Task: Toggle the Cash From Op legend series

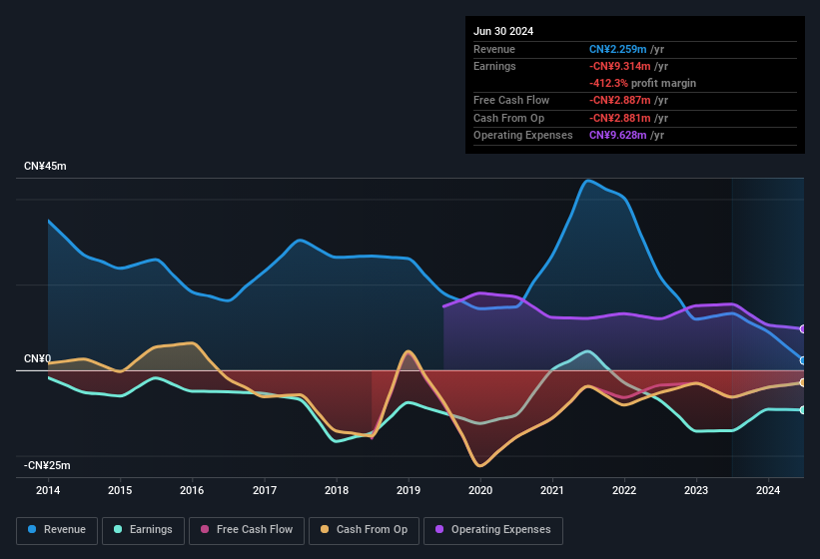Action: [364, 530]
